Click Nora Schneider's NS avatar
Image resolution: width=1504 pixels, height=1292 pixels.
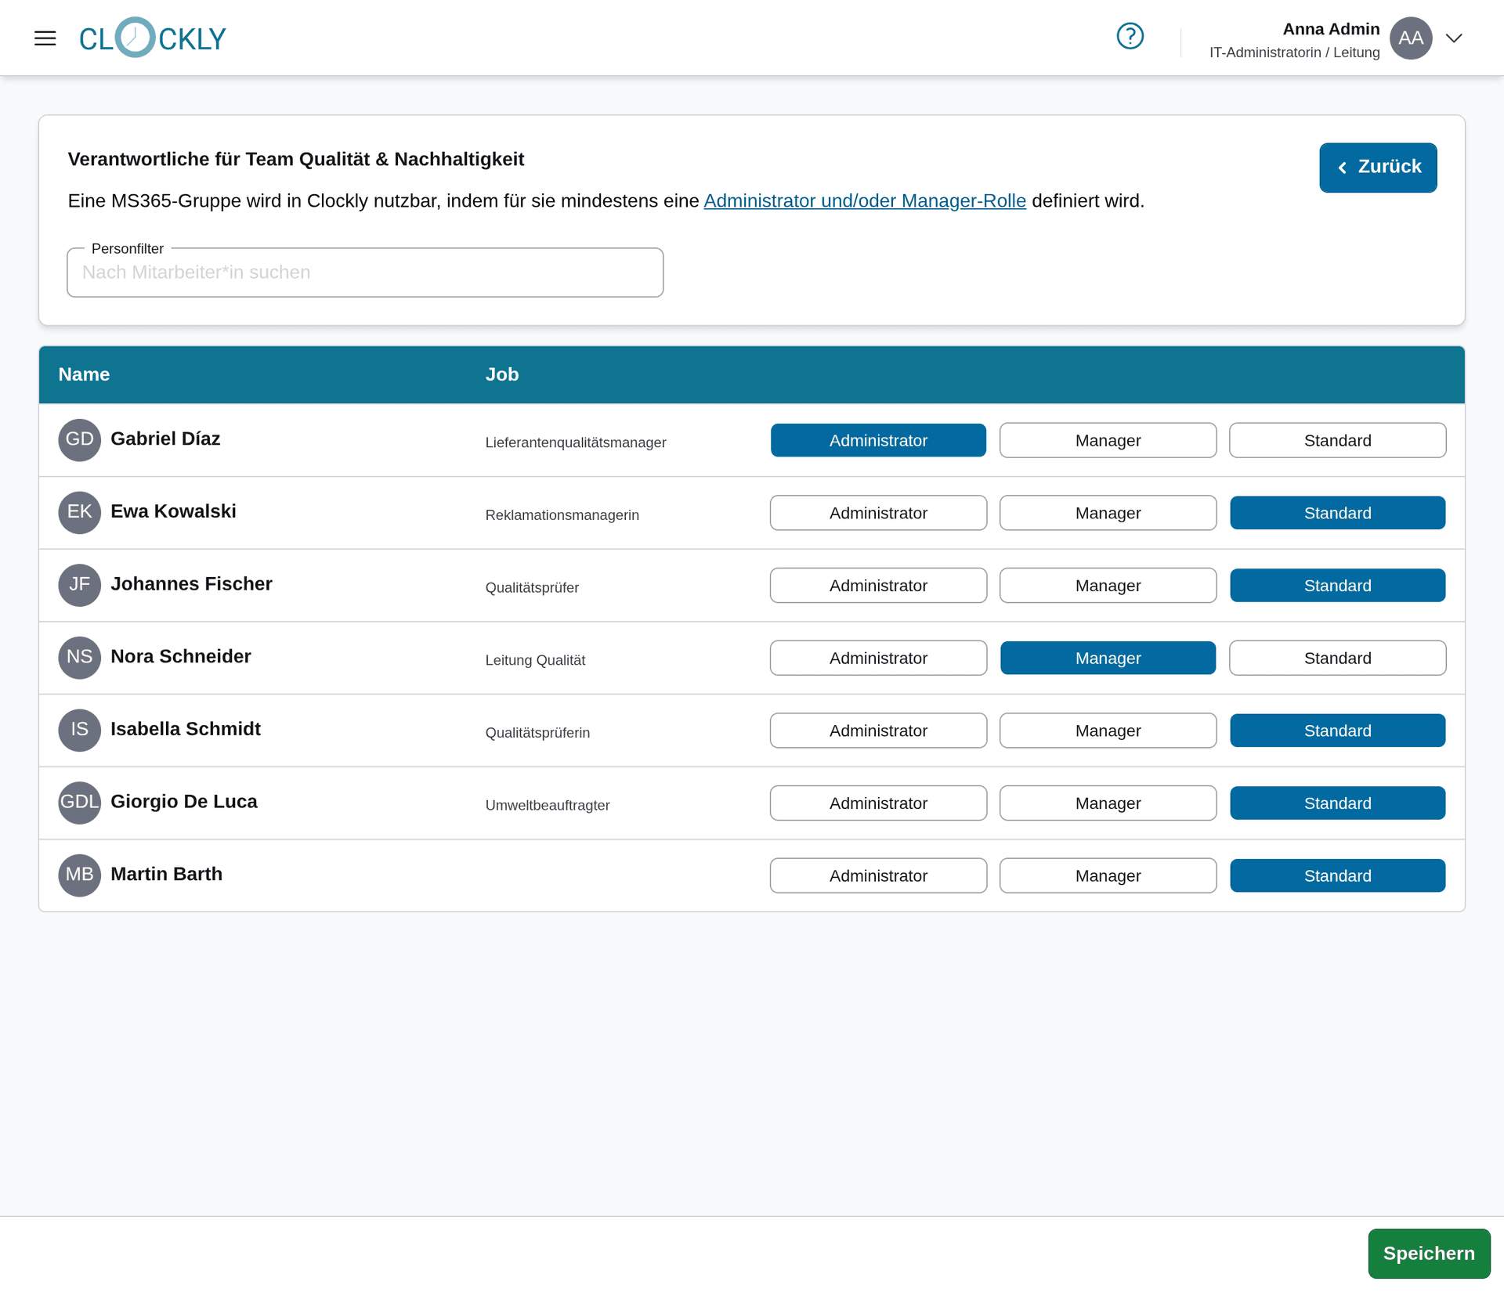[79, 657]
